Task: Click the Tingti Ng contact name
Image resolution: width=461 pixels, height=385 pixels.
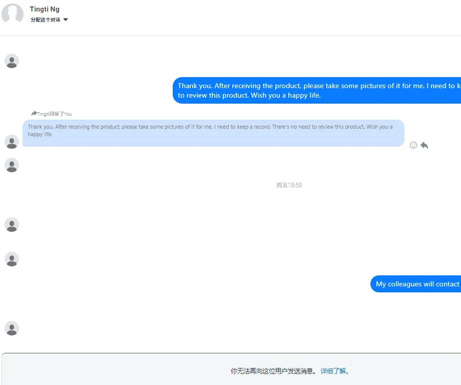Action: [45, 9]
